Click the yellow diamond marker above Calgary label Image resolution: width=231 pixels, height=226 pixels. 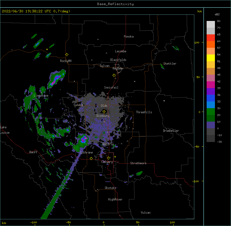tap(109, 158)
